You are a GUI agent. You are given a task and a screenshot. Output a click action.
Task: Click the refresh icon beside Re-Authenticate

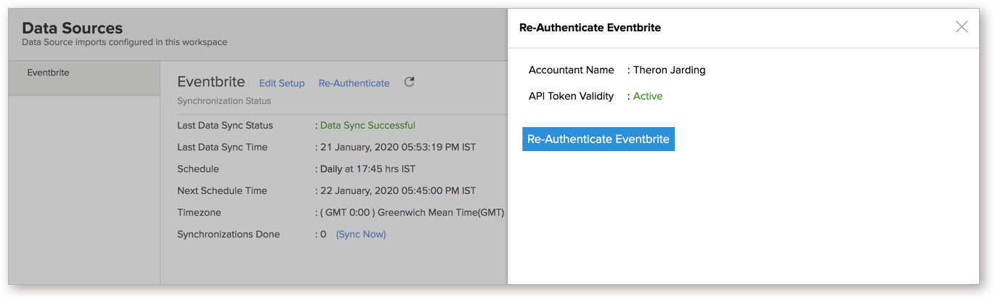coord(409,82)
